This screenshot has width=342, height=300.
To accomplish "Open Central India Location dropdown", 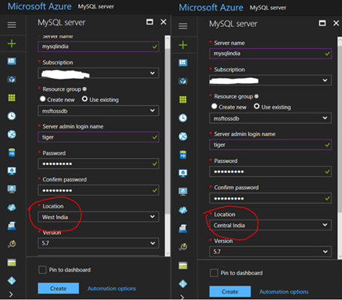I will (271, 225).
